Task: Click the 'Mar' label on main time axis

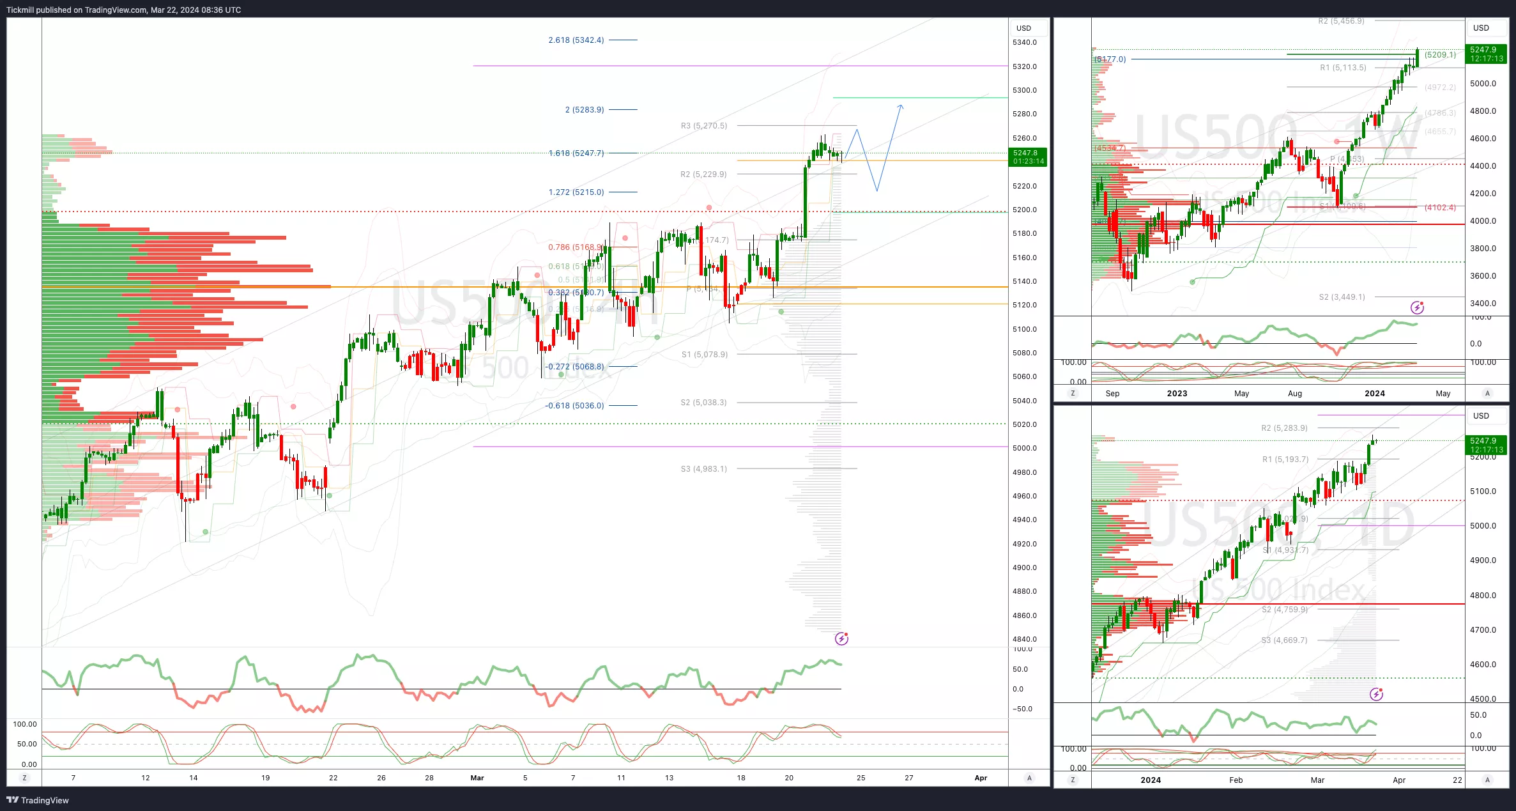Action: click(x=477, y=778)
